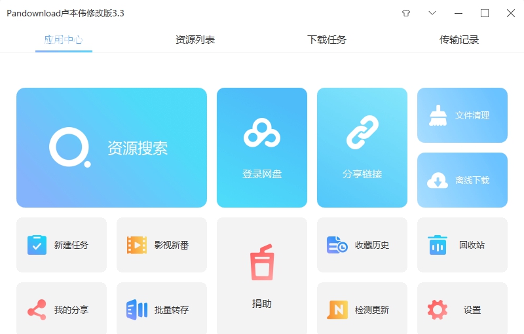Click the skin (shirt) icon in title bar
The height and width of the screenshot is (334, 524).
click(406, 13)
